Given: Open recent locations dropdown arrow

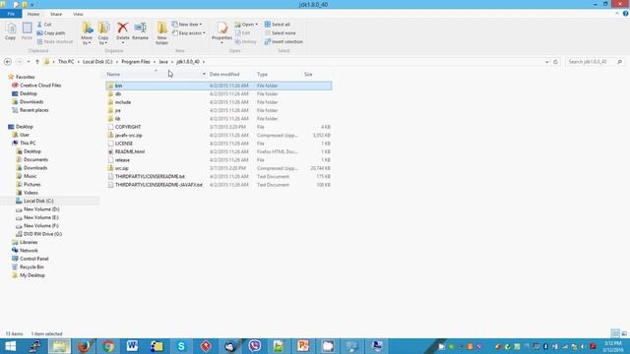Looking at the screenshot, I should click(x=29, y=62).
